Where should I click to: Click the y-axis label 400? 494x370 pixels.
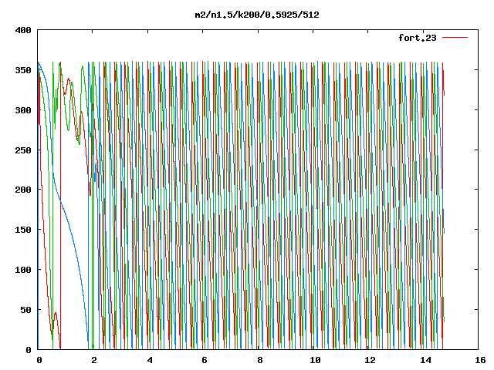pos(23,30)
